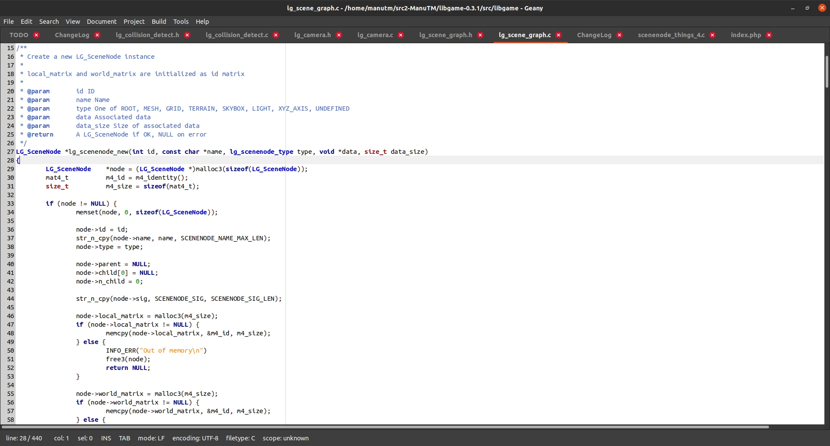Click 'filetype: C' in status bar
Viewport: 830px width, 446px height.
[x=240, y=438]
